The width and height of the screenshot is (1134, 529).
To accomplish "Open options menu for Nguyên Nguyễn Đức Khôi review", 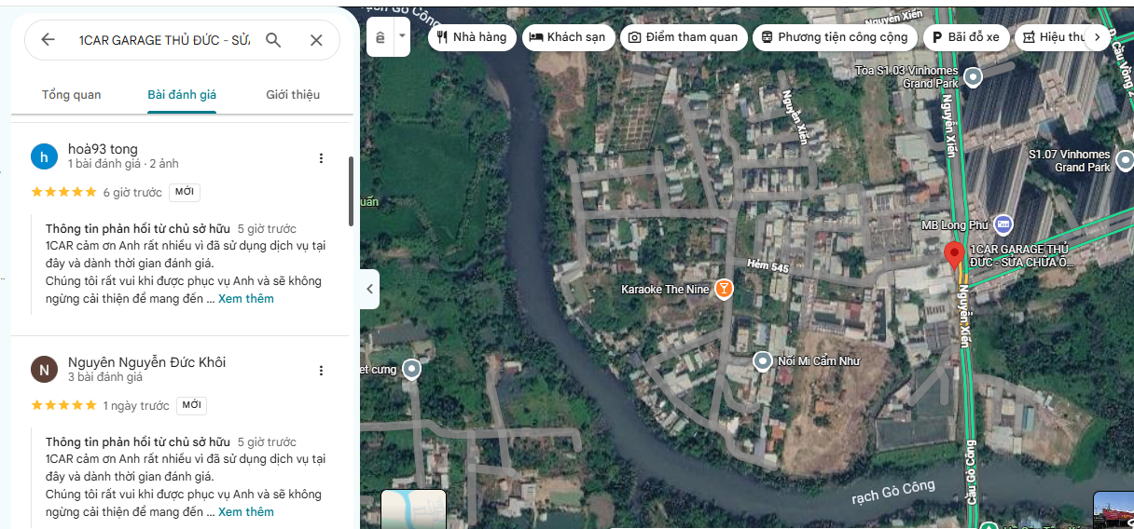I will (321, 371).
